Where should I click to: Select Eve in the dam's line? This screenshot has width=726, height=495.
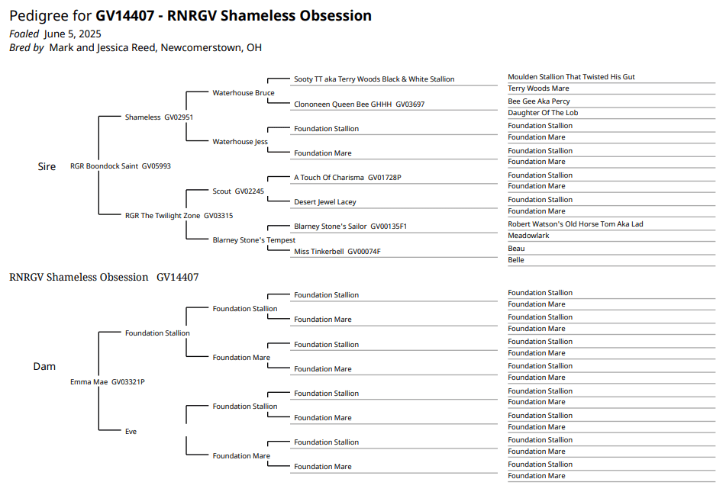point(131,432)
